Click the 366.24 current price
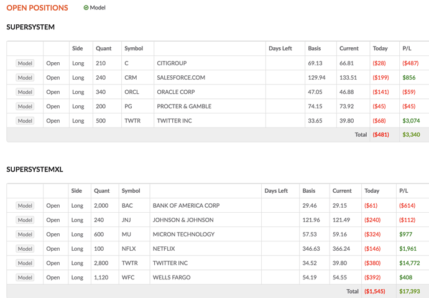The height and width of the screenshot is (298, 429). [x=341, y=249]
